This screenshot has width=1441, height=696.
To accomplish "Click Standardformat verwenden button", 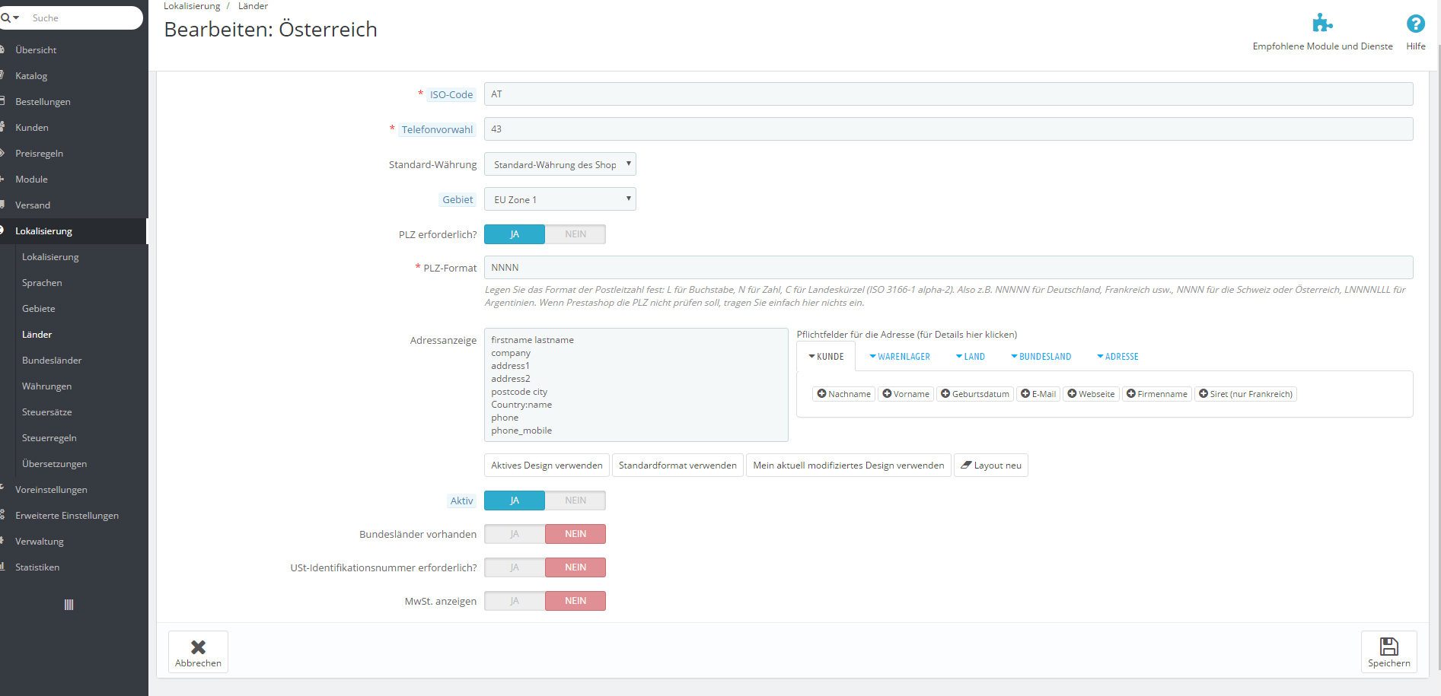I will [677, 466].
